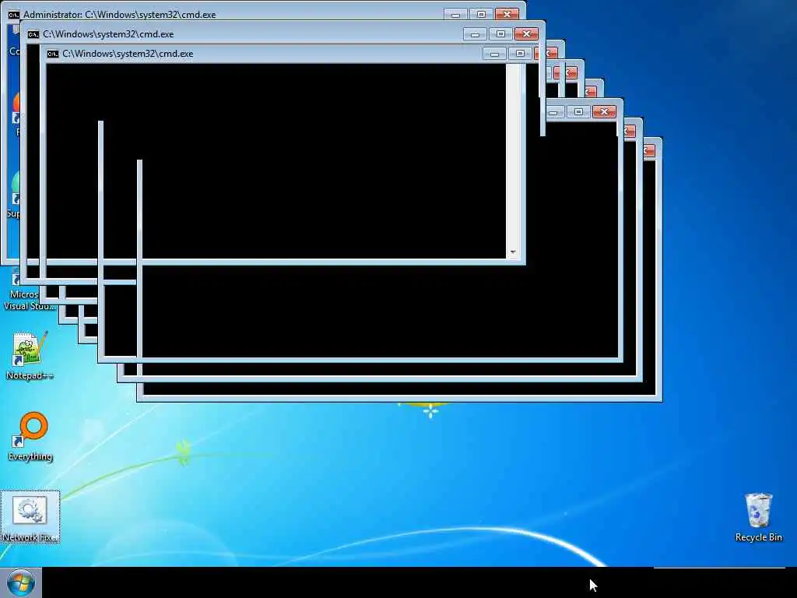Click the Notepad++ label text
797x598 pixels.
(x=30, y=375)
